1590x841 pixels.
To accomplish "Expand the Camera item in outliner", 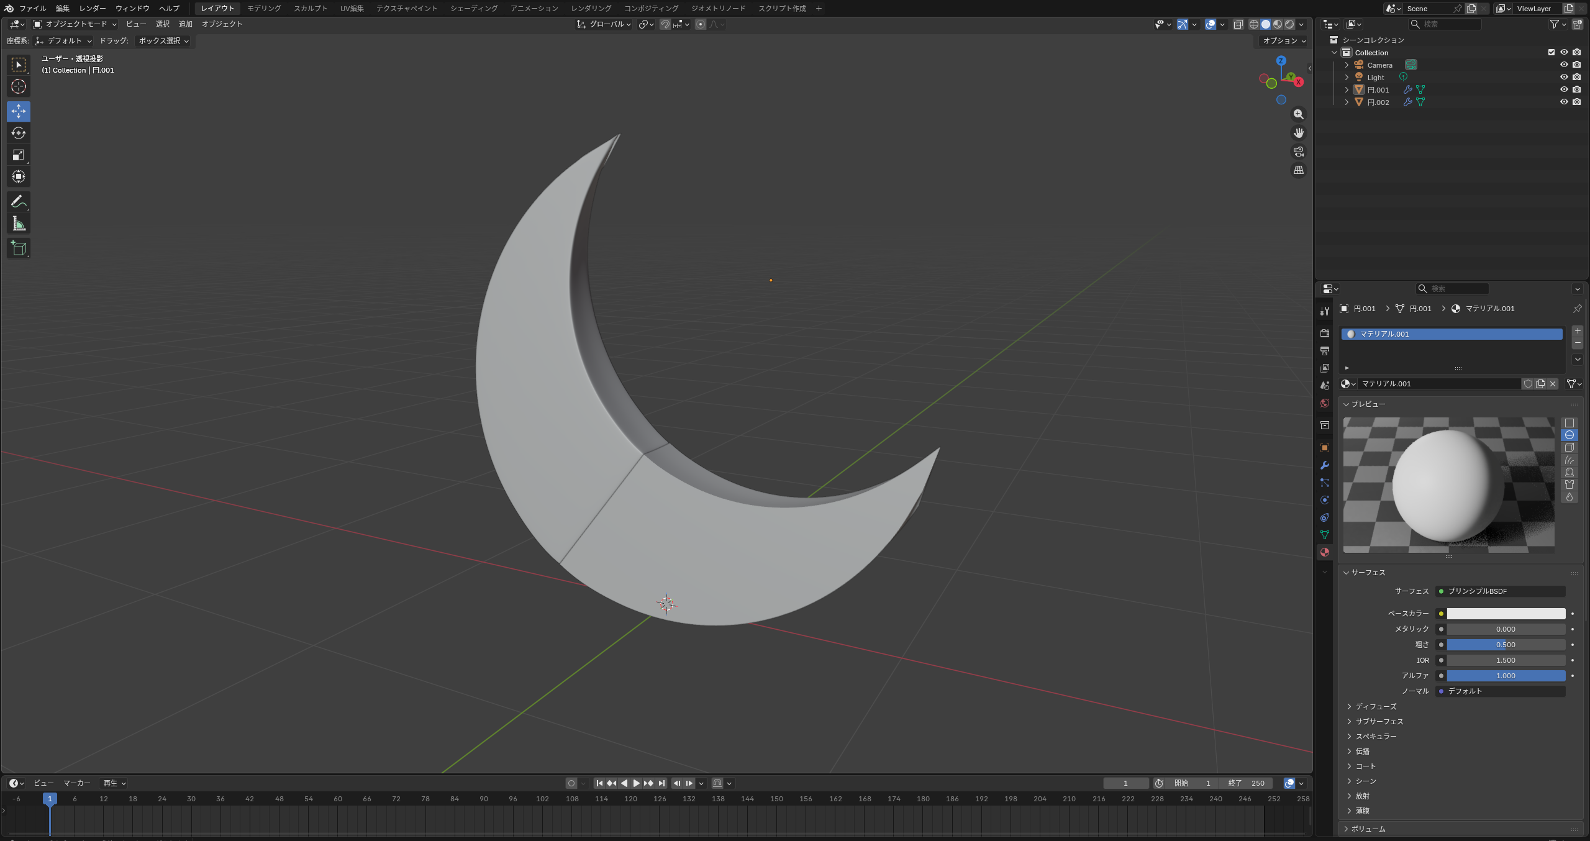I will 1347,65.
